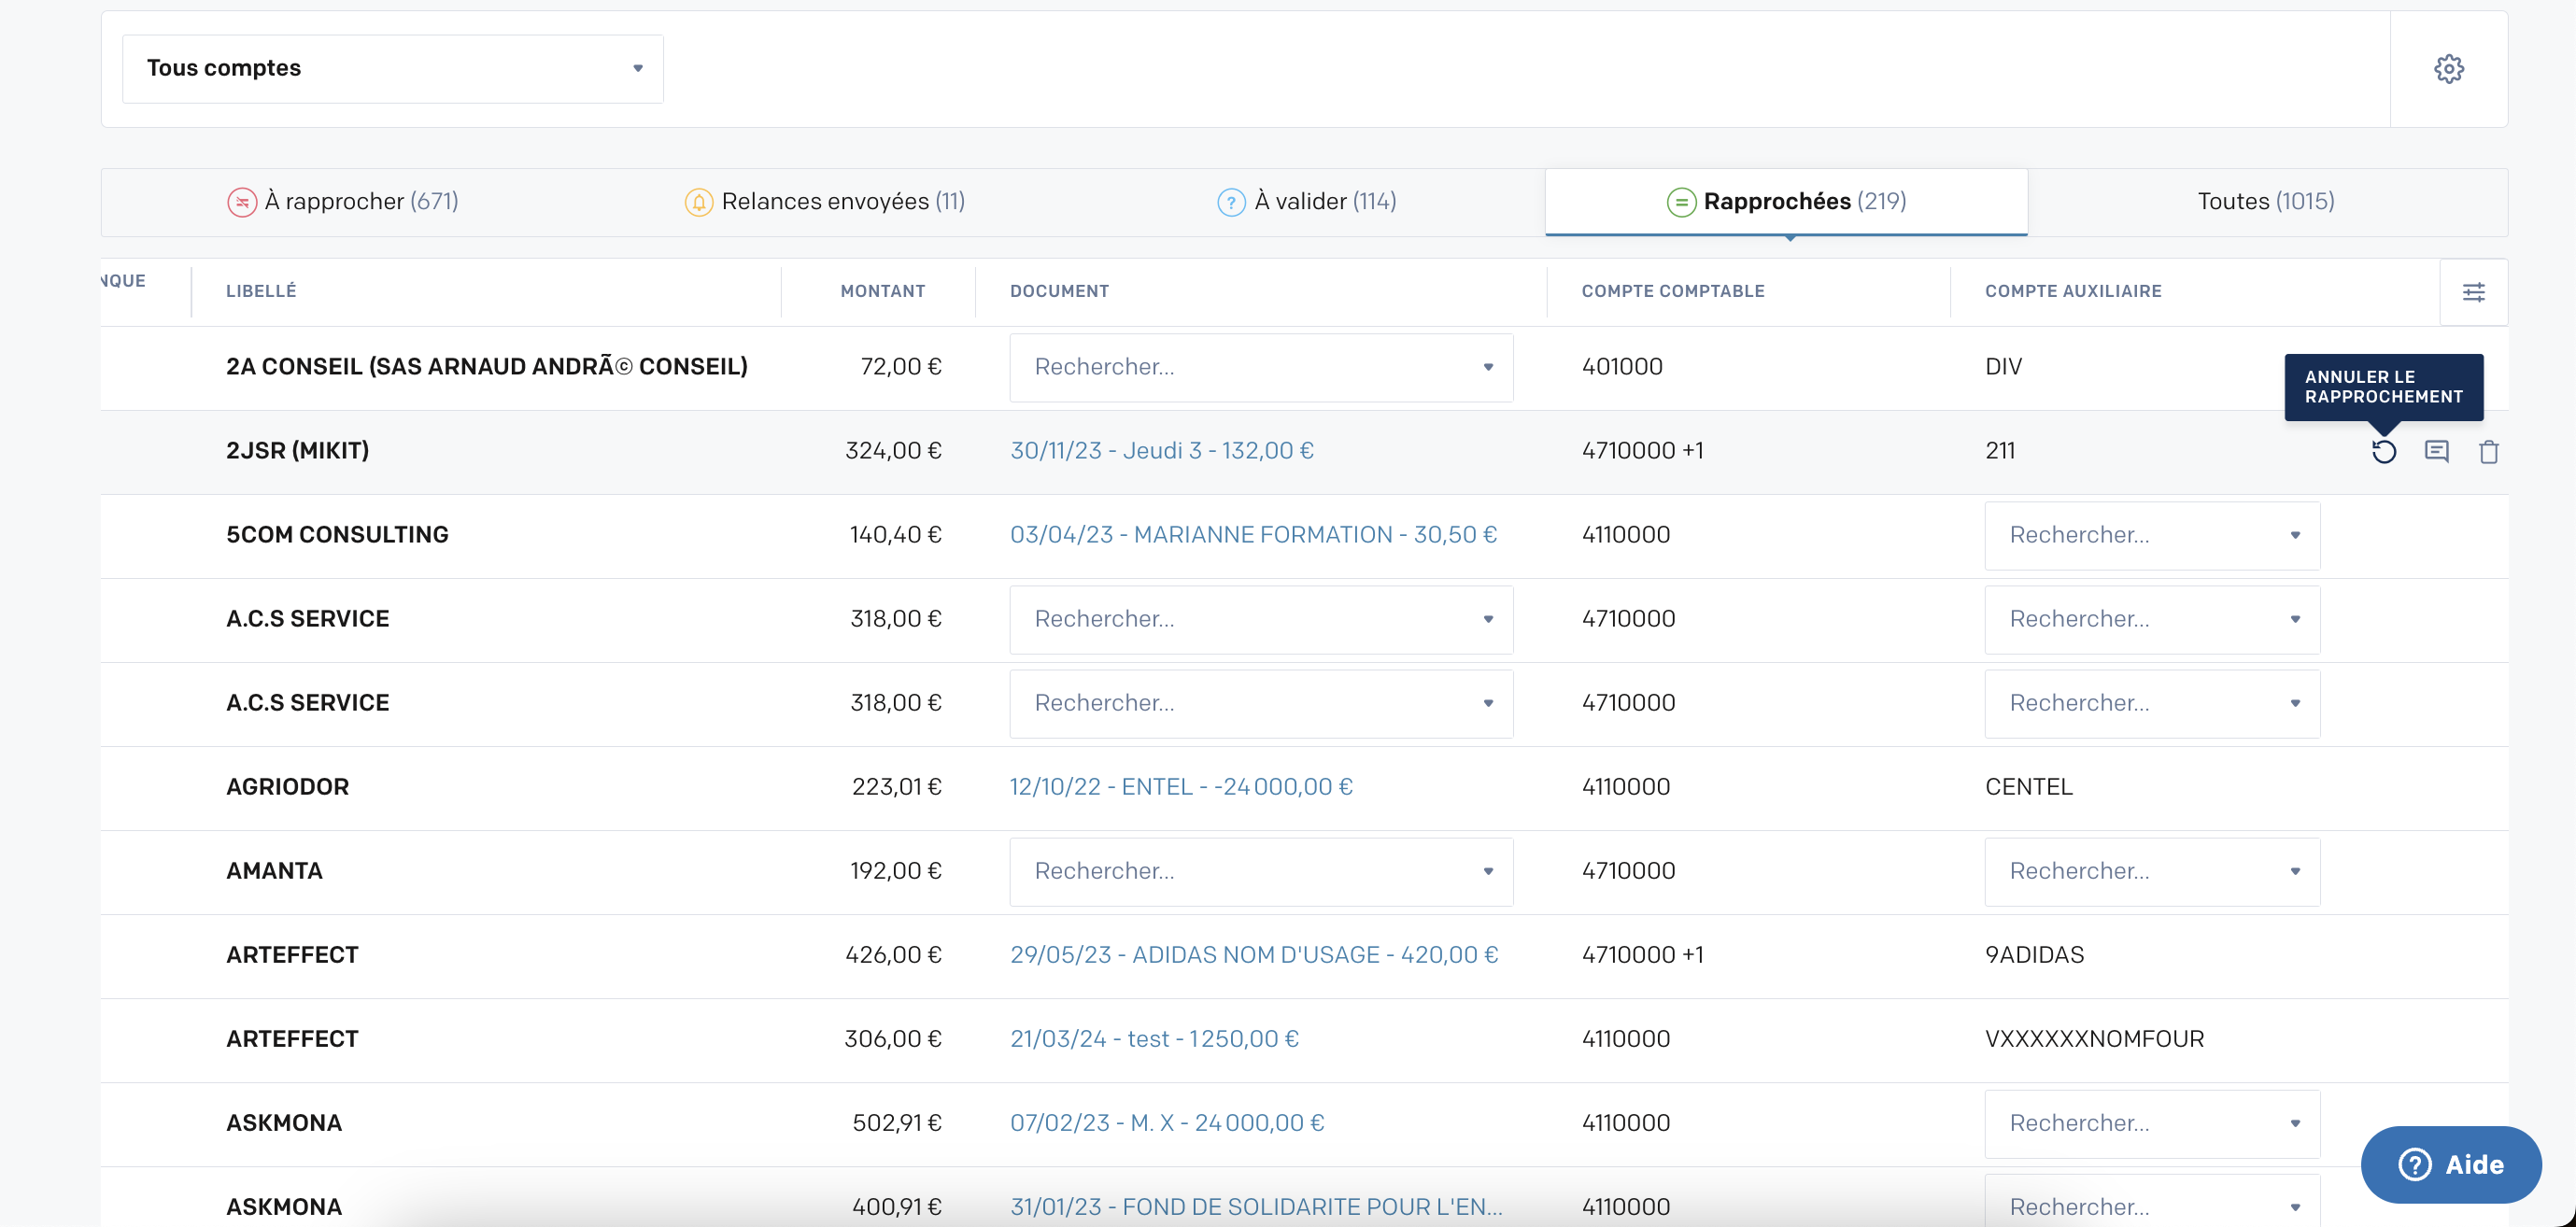This screenshot has width=2576, height=1227.
Task: Click amount 140,40 € for 5COM CONSULTING
Action: coord(895,535)
